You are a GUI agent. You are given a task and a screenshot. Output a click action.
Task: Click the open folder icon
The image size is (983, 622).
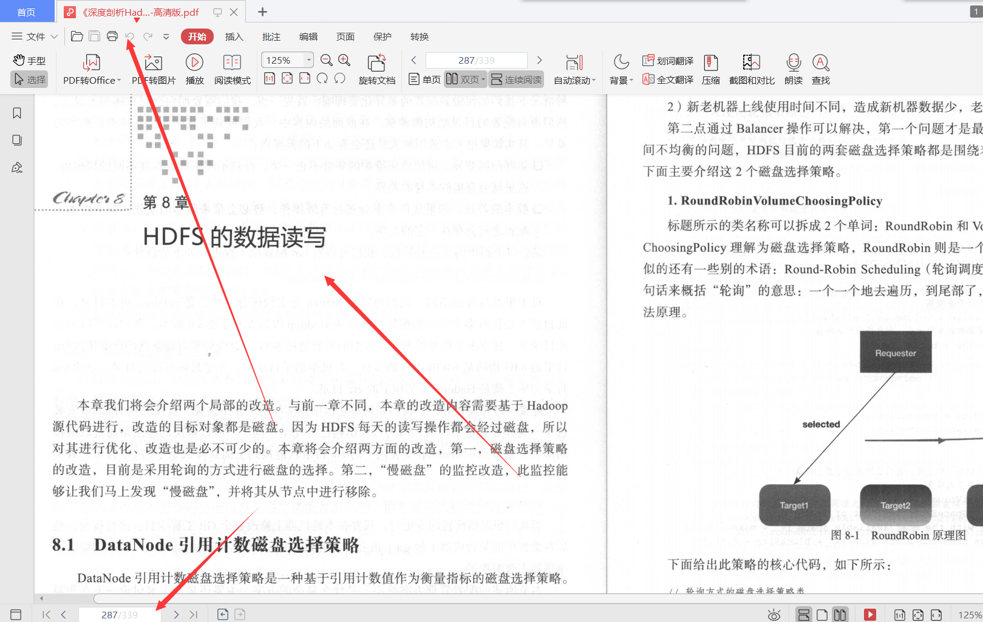[x=77, y=36]
